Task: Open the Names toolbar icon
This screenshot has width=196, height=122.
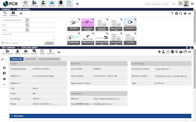Action: pyautogui.click(x=18, y=52)
